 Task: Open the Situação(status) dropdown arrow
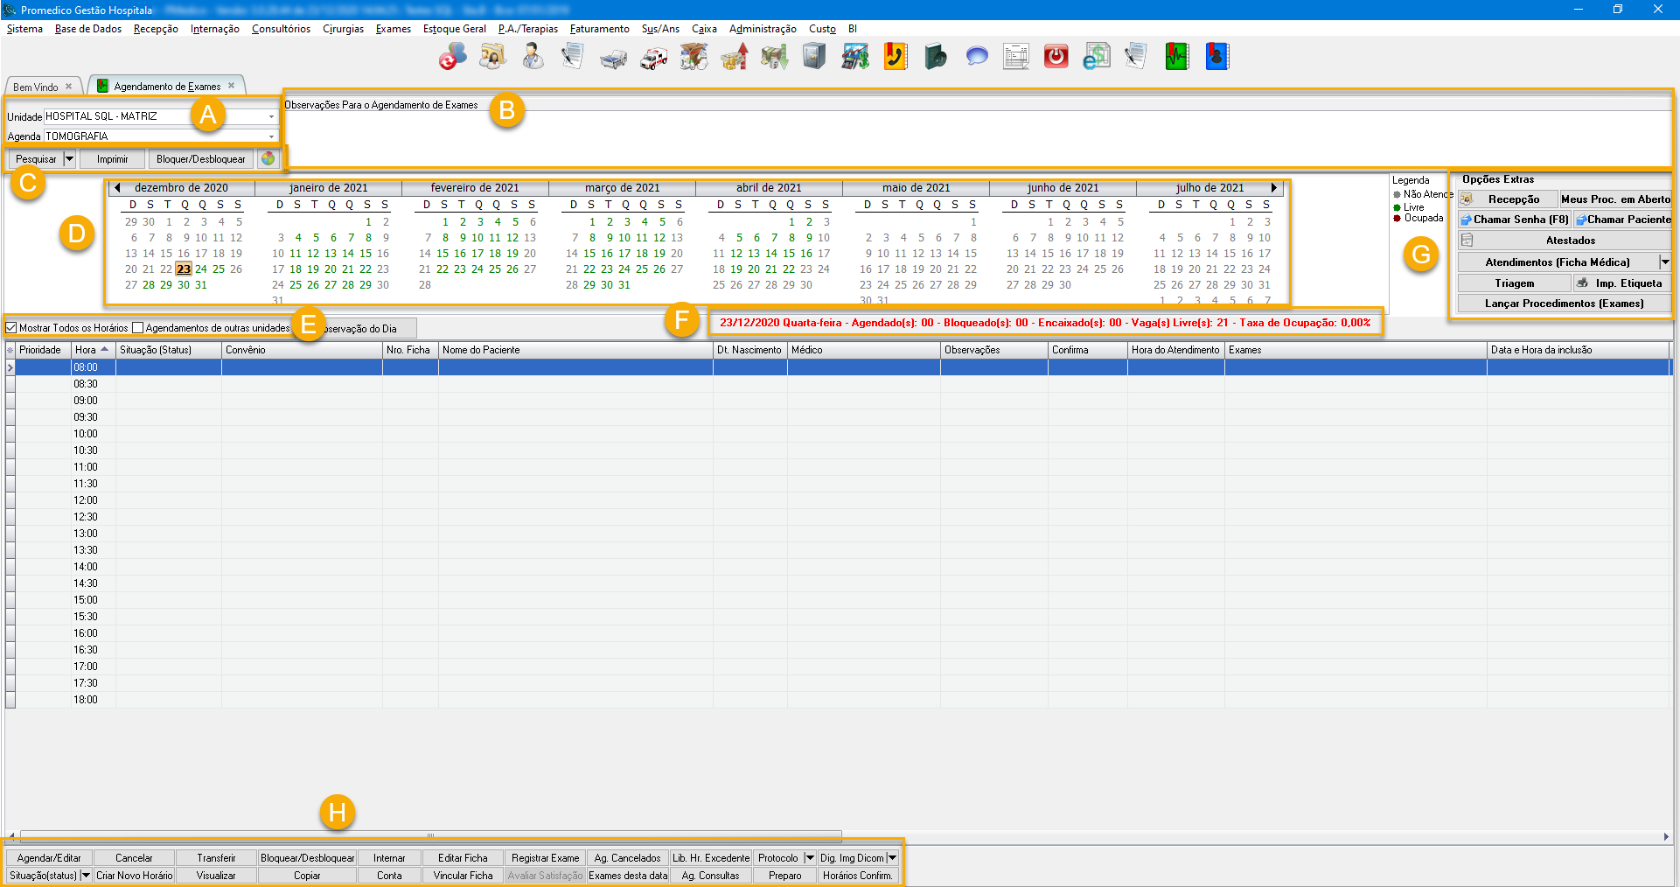tap(86, 876)
